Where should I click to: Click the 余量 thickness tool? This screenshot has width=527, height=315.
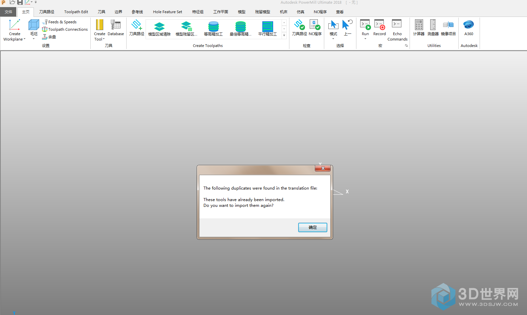[49, 37]
